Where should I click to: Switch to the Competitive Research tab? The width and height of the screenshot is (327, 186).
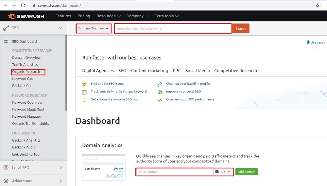click(235, 71)
